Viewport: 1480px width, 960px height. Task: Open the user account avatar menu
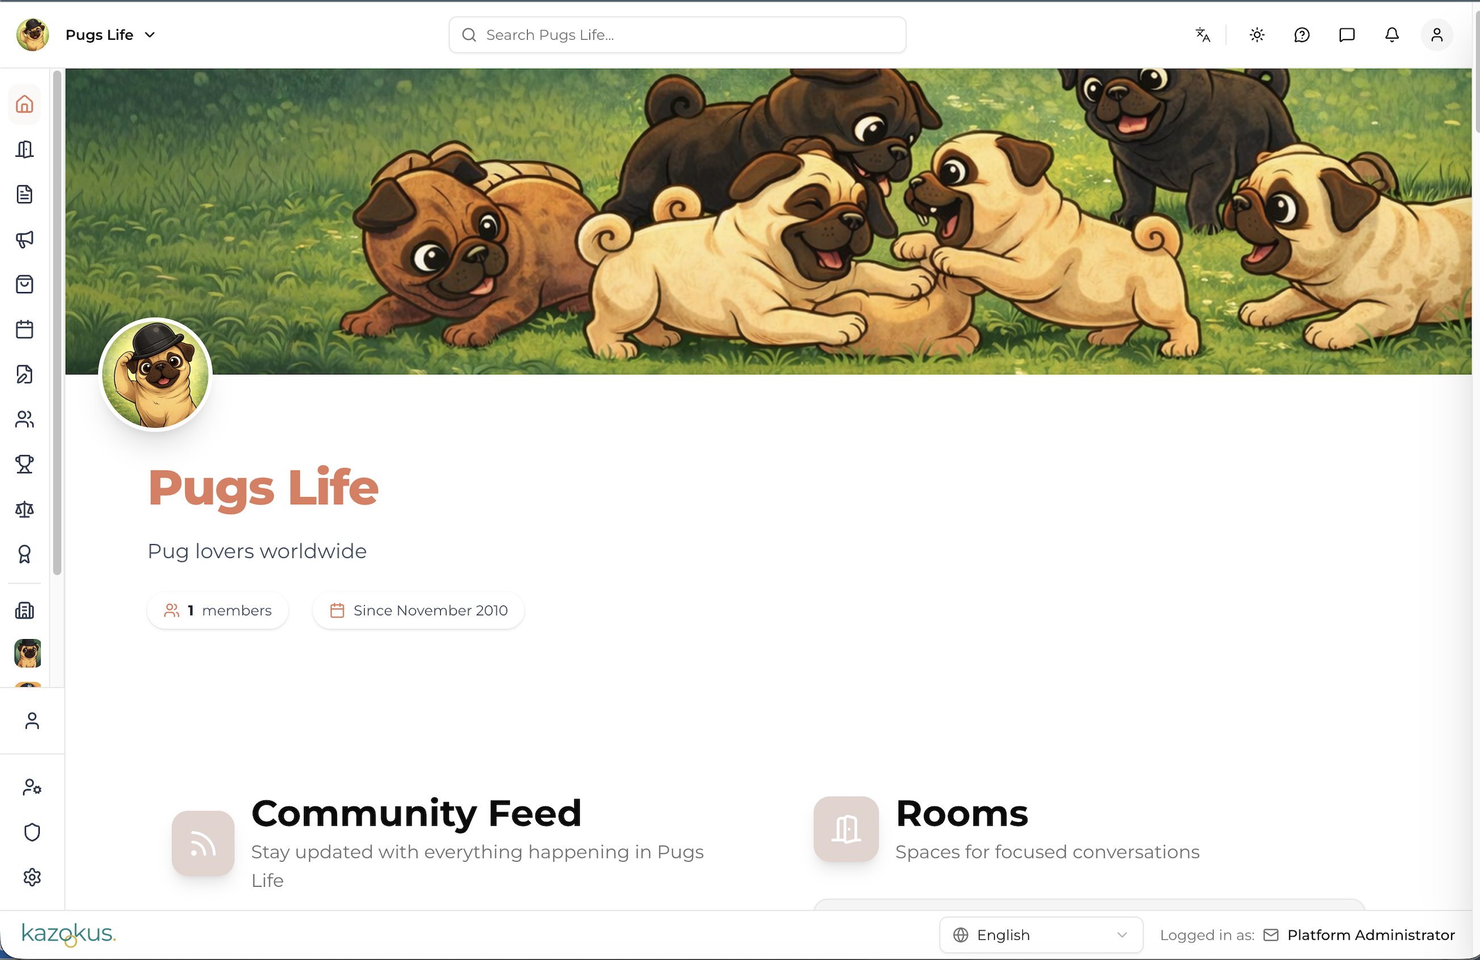click(1436, 35)
